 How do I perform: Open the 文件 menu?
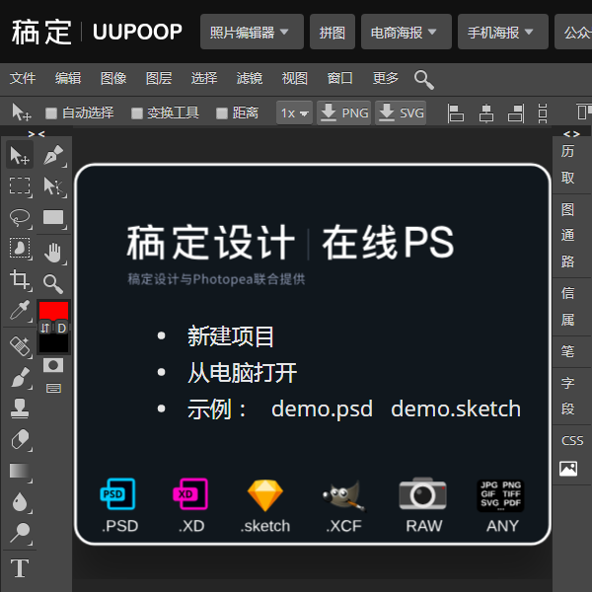[x=23, y=78]
